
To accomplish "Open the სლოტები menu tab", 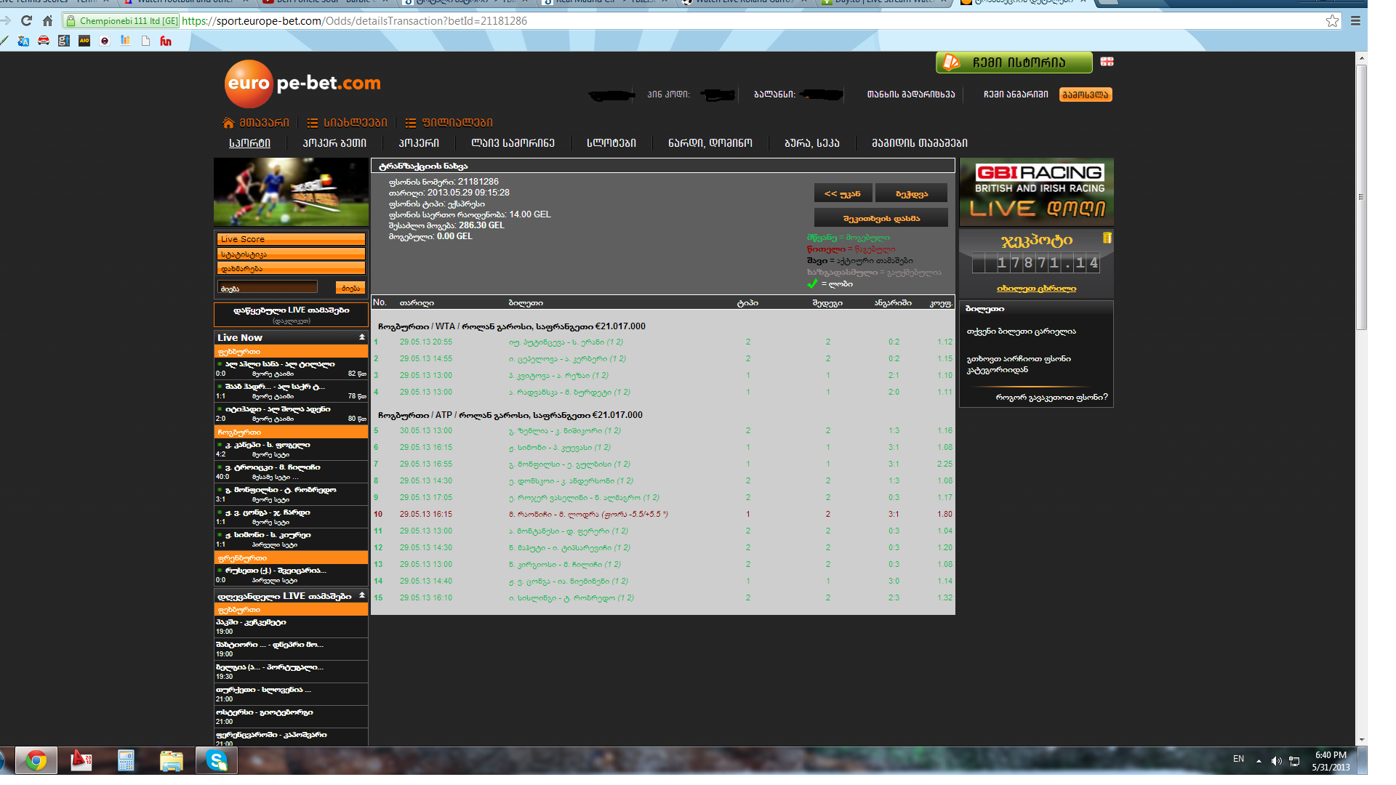I will pyautogui.click(x=611, y=143).
